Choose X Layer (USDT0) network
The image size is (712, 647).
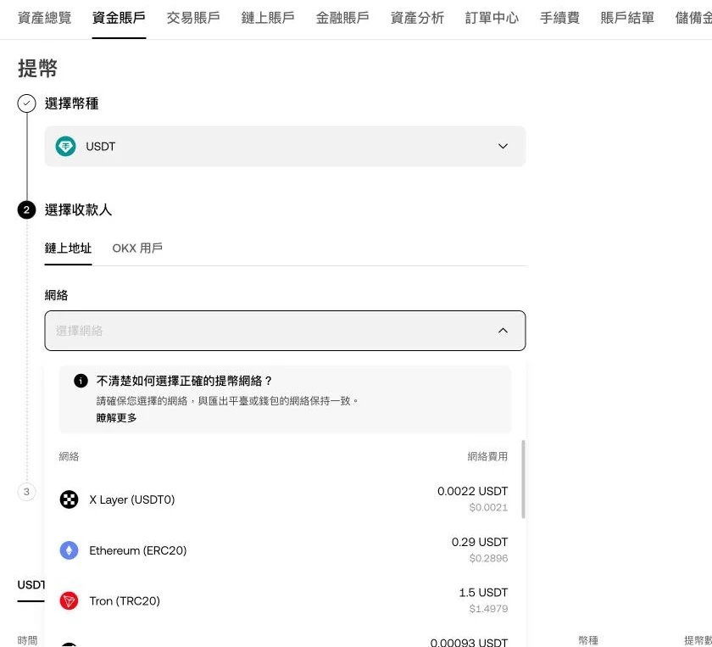[x=285, y=499]
